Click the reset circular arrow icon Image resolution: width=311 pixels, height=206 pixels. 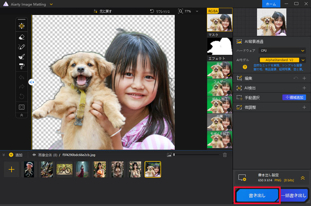[x=22, y=97]
